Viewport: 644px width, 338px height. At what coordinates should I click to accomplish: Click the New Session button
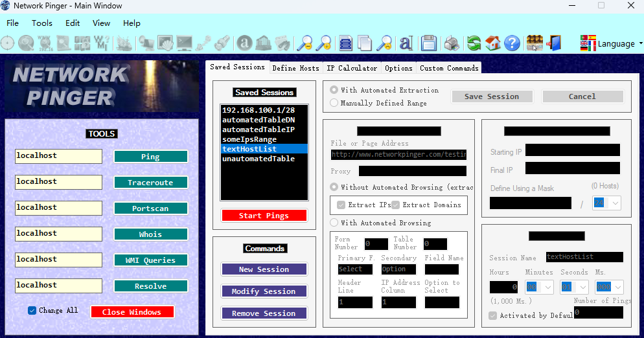click(264, 269)
